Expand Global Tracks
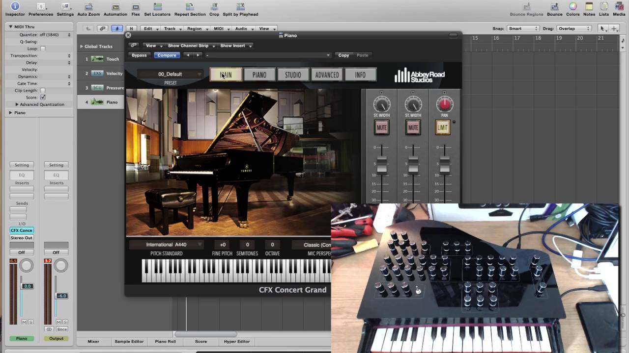Image resolution: width=629 pixels, height=353 pixels. pos(82,46)
